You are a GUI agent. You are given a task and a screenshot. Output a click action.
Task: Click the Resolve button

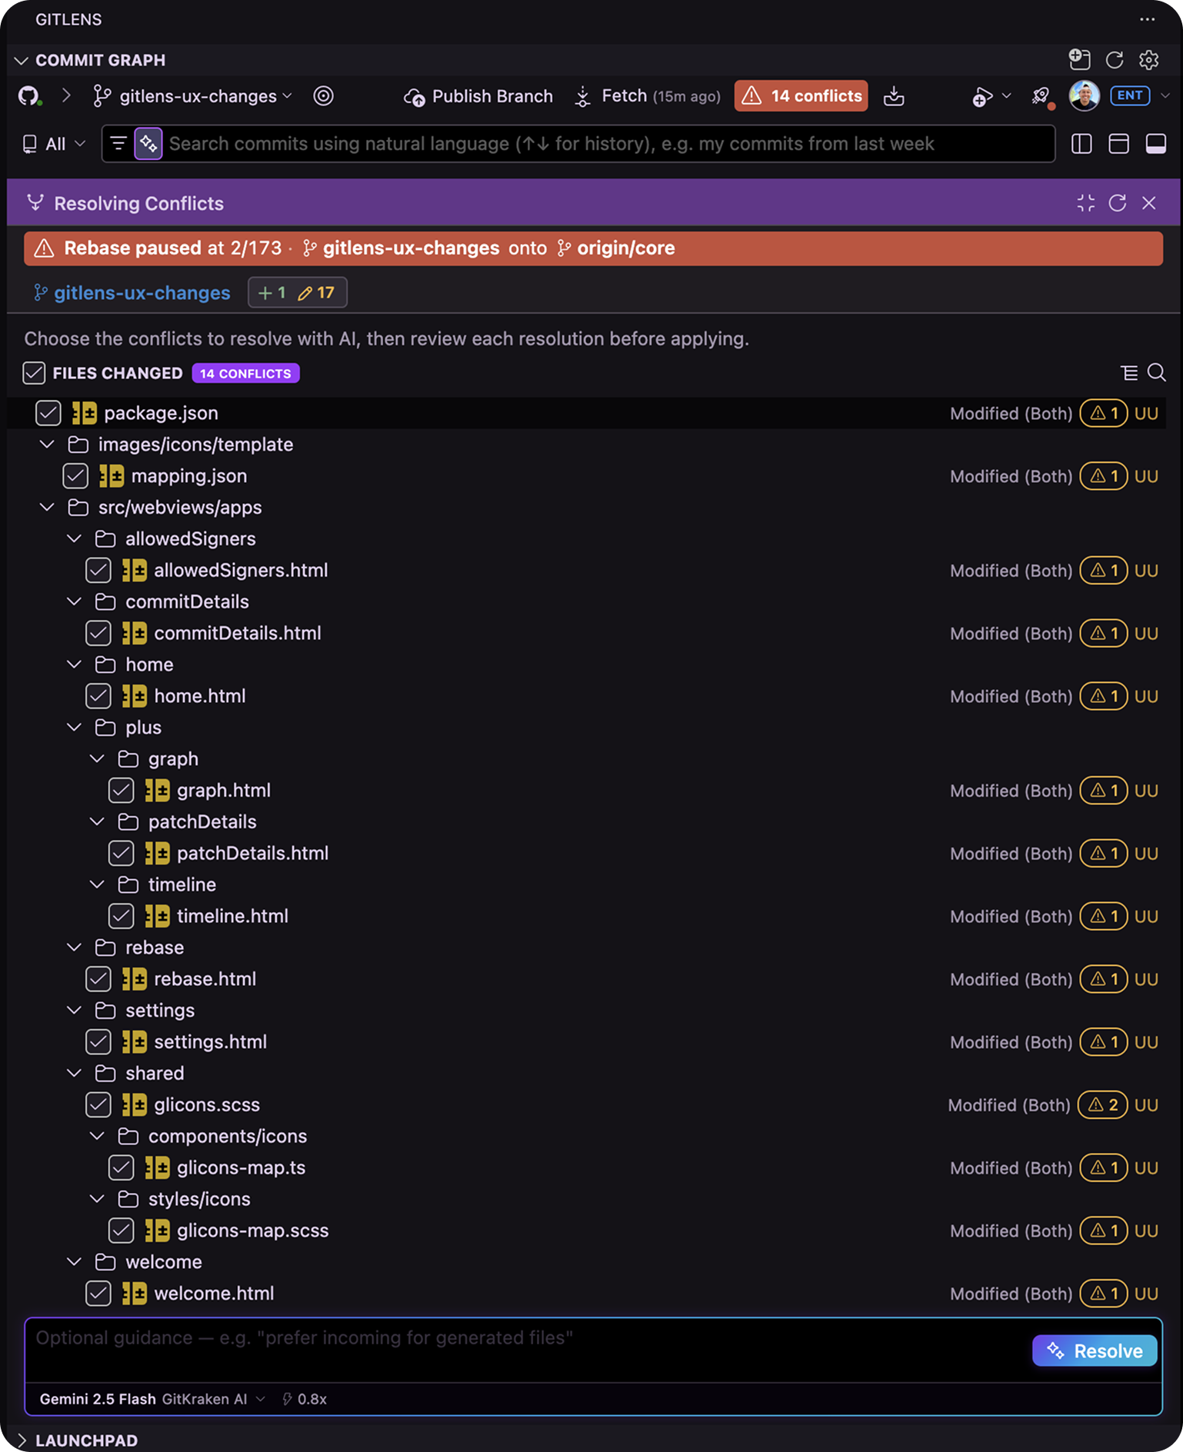click(1095, 1351)
